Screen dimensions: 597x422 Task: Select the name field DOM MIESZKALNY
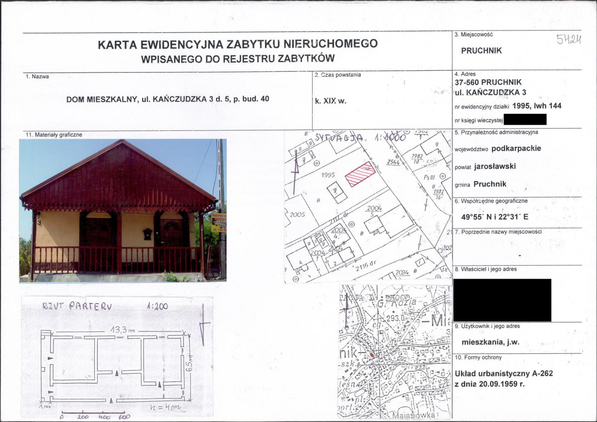[167, 99]
